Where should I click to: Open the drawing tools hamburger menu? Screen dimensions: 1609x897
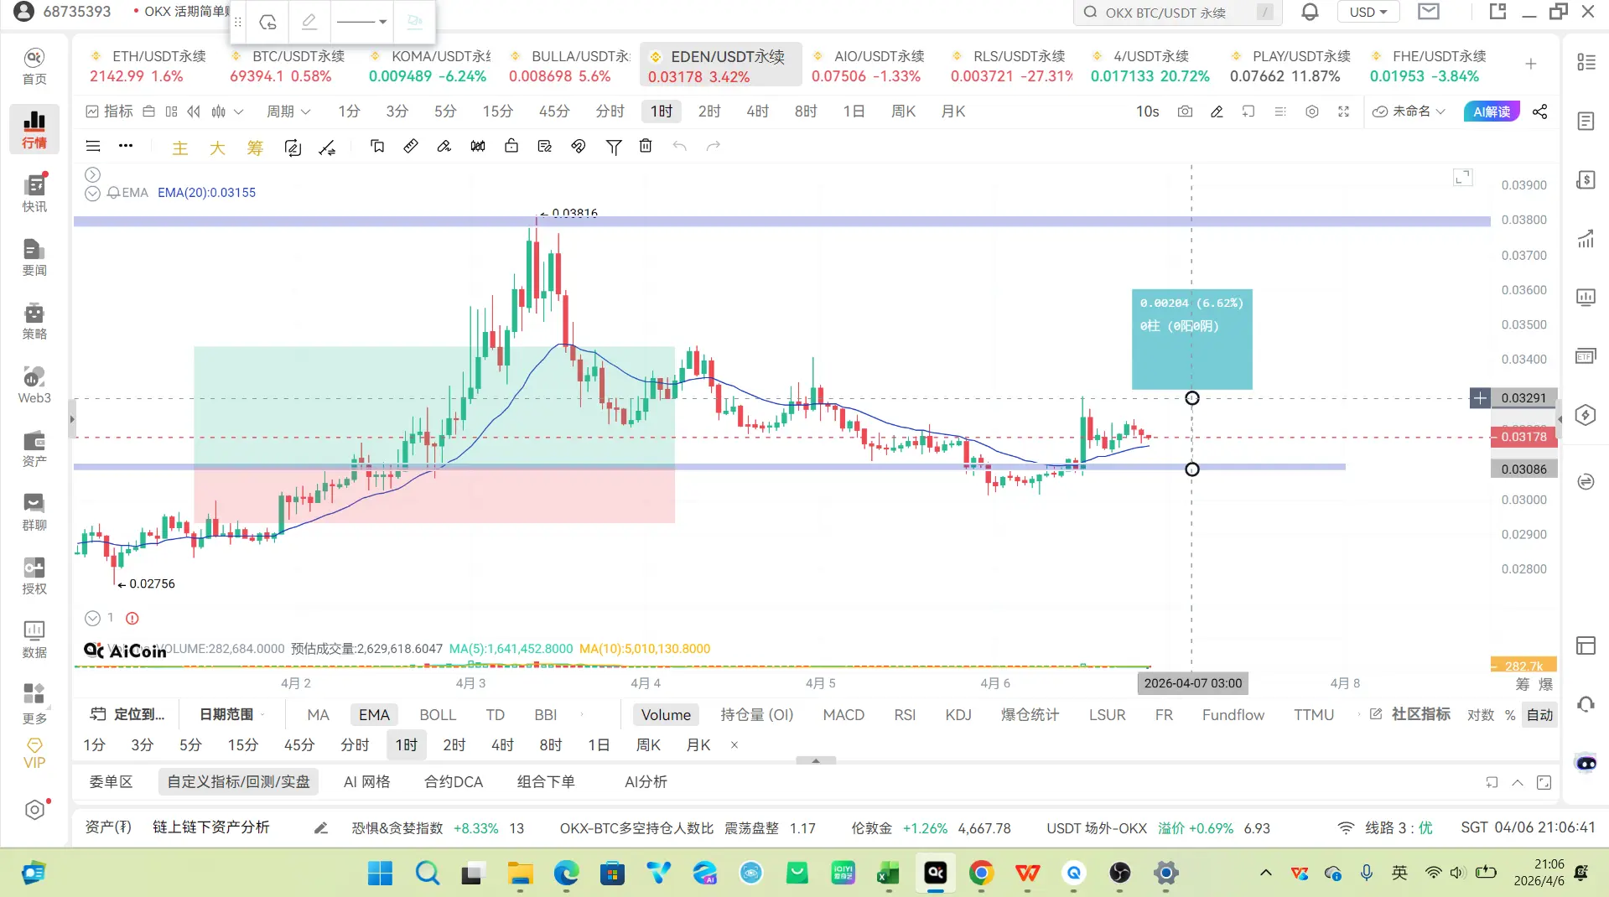(x=93, y=147)
